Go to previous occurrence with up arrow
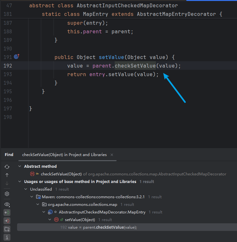This screenshot has height=242, width=237. click(7, 175)
